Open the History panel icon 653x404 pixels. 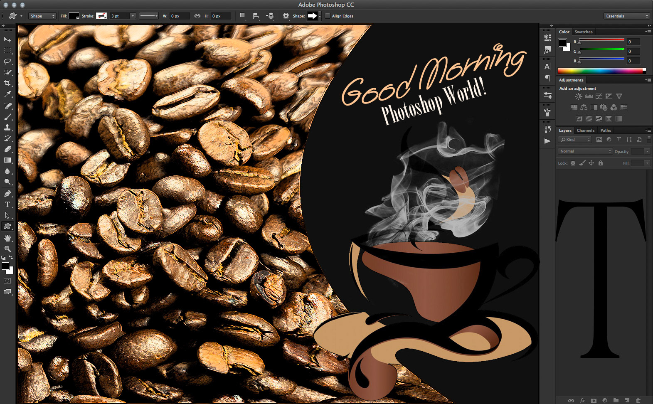point(547,129)
